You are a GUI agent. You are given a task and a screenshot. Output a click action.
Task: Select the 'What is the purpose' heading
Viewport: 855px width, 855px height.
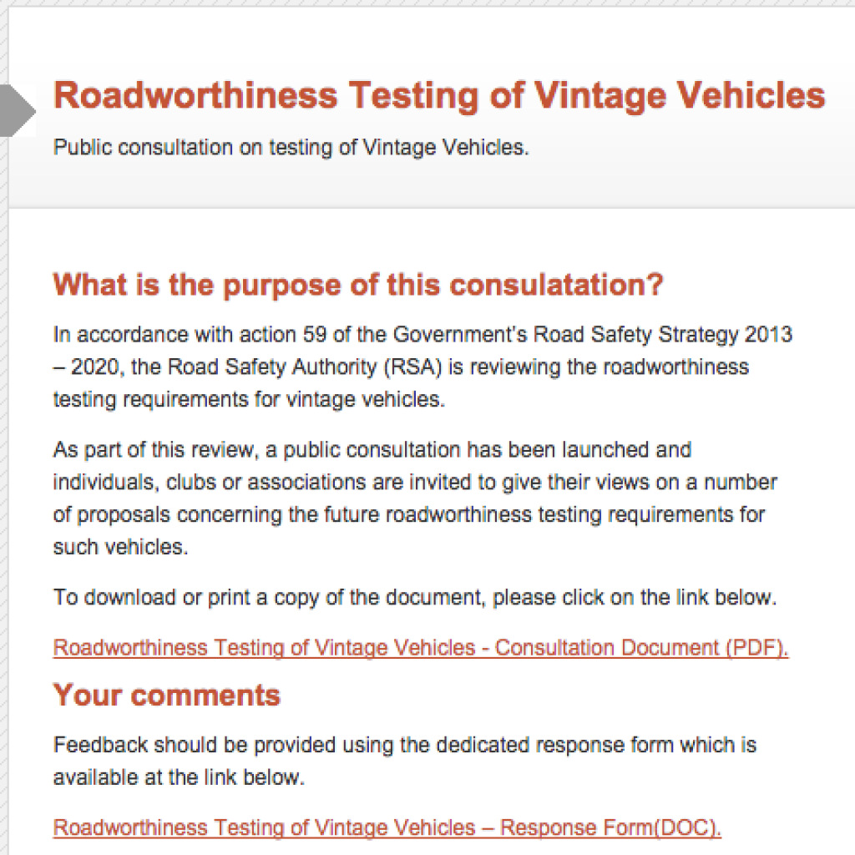[x=357, y=286]
